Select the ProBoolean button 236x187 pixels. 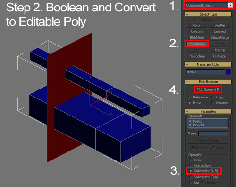coord(197,56)
